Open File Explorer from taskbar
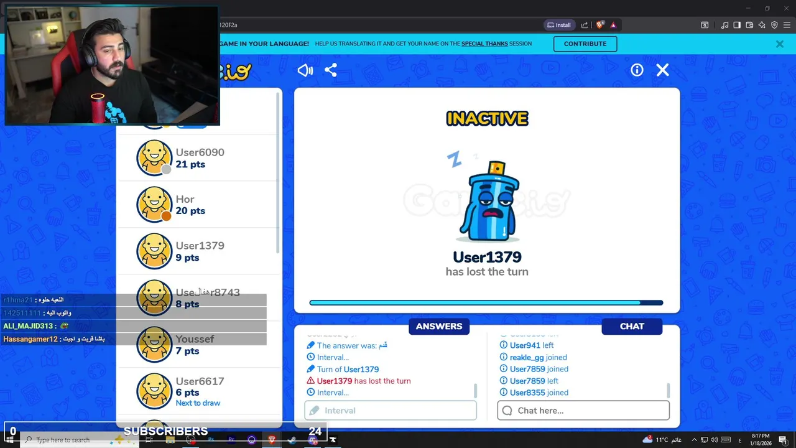 pyautogui.click(x=170, y=440)
